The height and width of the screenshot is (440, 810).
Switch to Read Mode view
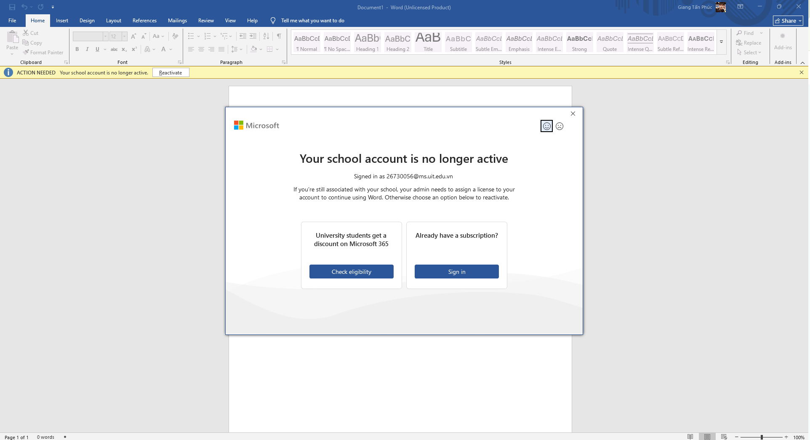[690, 437]
